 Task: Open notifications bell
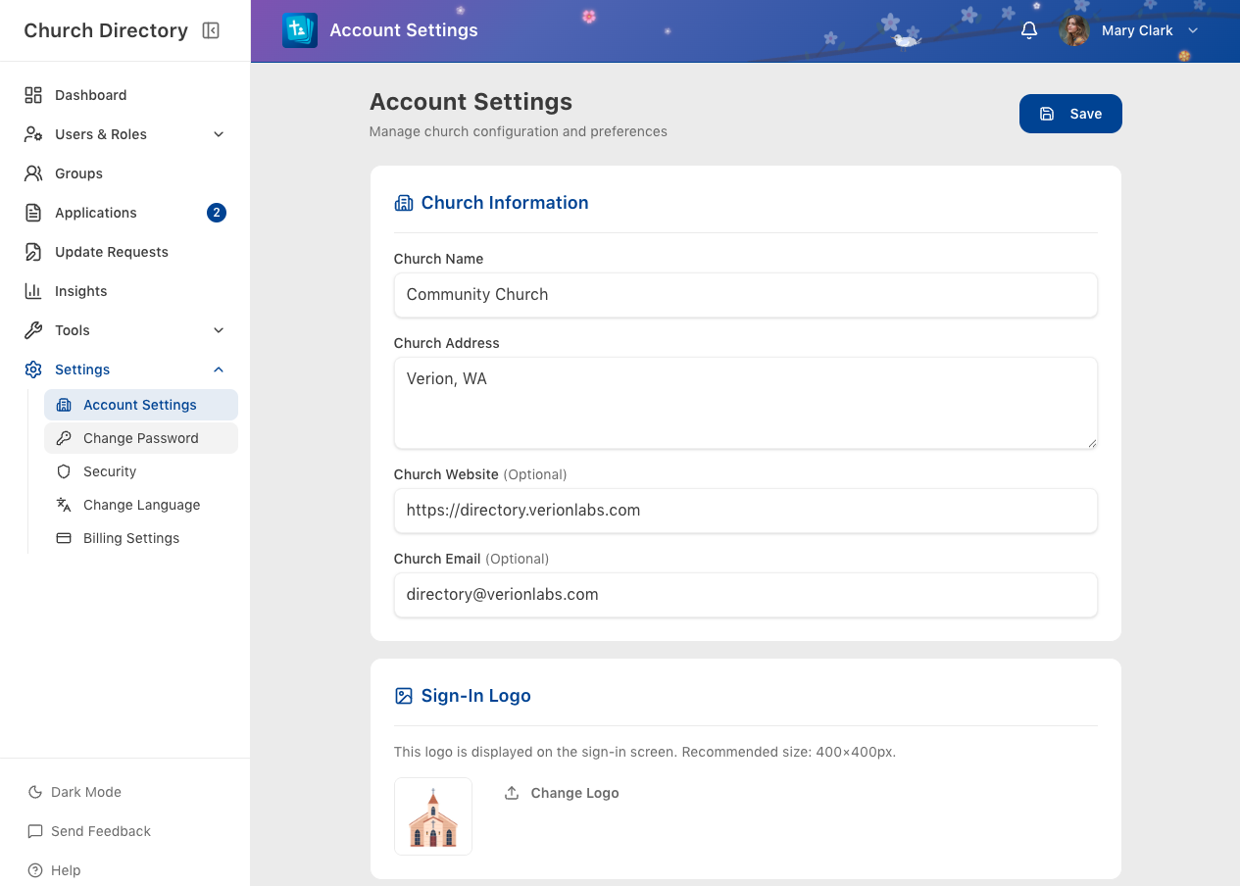[1029, 30]
